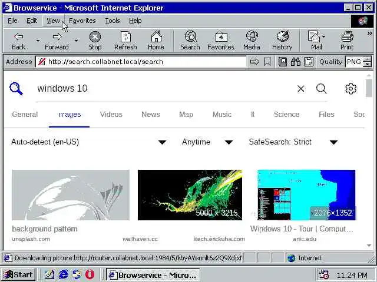
Task: Click the wallhaven.cc source link
Action: (140, 239)
